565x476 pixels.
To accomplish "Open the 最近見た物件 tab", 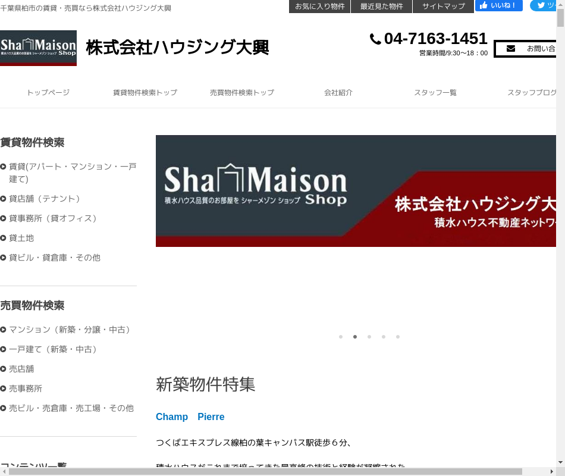I will pos(382,7).
